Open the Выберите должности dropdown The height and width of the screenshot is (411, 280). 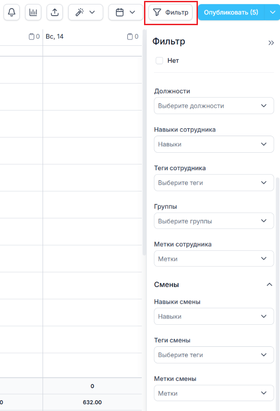click(x=214, y=106)
